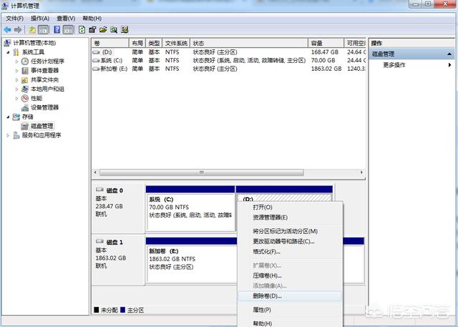Open the 操作(A) menu in the menu bar
The height and width of the screenshot is (327, 458).
click(40, 18)
